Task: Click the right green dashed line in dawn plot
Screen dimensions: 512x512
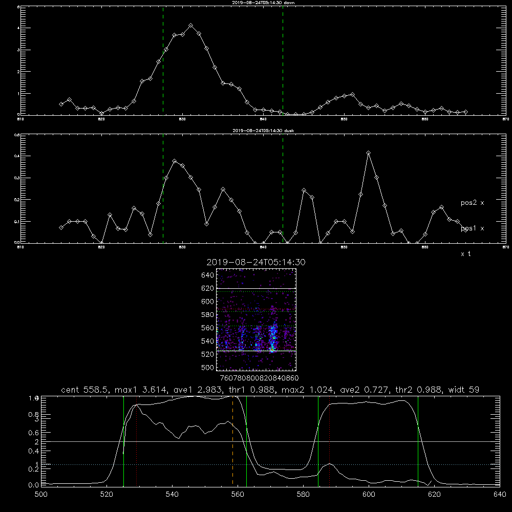Action: pyautogui.click(x=283, y=60)
